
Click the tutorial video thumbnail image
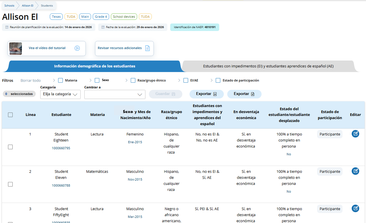coord(15,48)
